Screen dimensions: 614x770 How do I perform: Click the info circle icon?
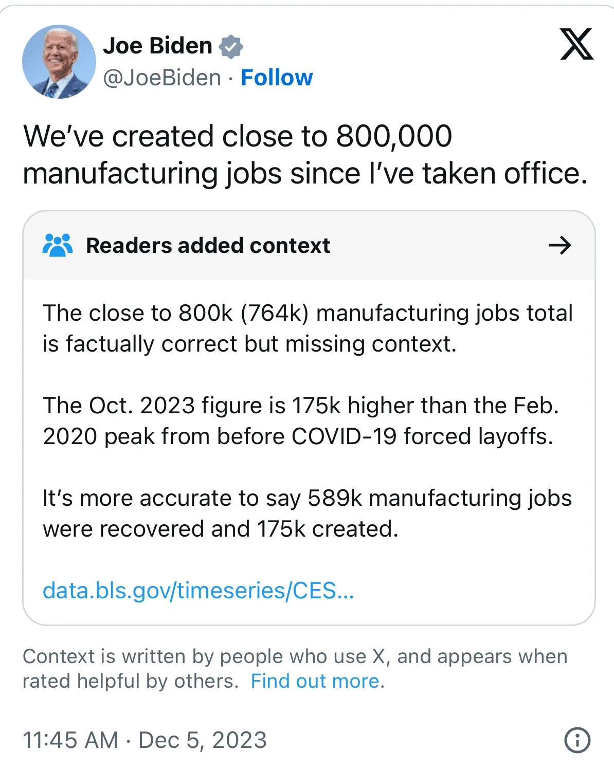tap(577, 740)
